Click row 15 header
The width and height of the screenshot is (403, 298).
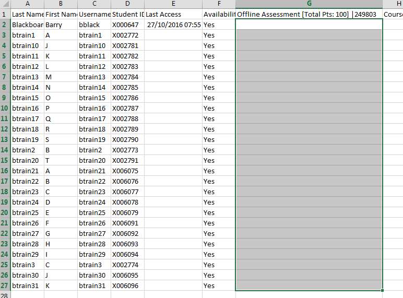[5, 160]
